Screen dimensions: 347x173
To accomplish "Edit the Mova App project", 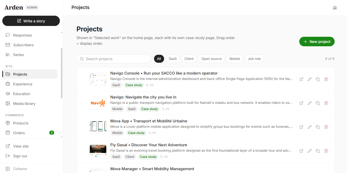I will (x=310, y=127).
